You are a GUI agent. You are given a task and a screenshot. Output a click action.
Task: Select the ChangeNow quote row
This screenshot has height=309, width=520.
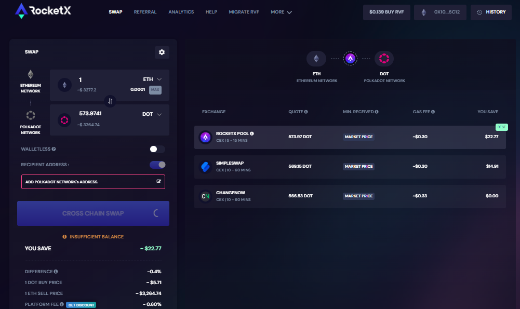coord(350,196)
